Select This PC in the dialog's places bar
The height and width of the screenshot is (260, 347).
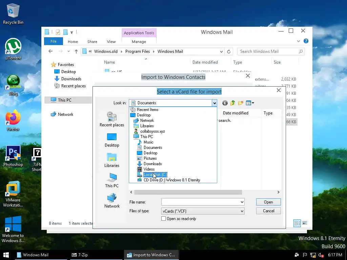112,180
